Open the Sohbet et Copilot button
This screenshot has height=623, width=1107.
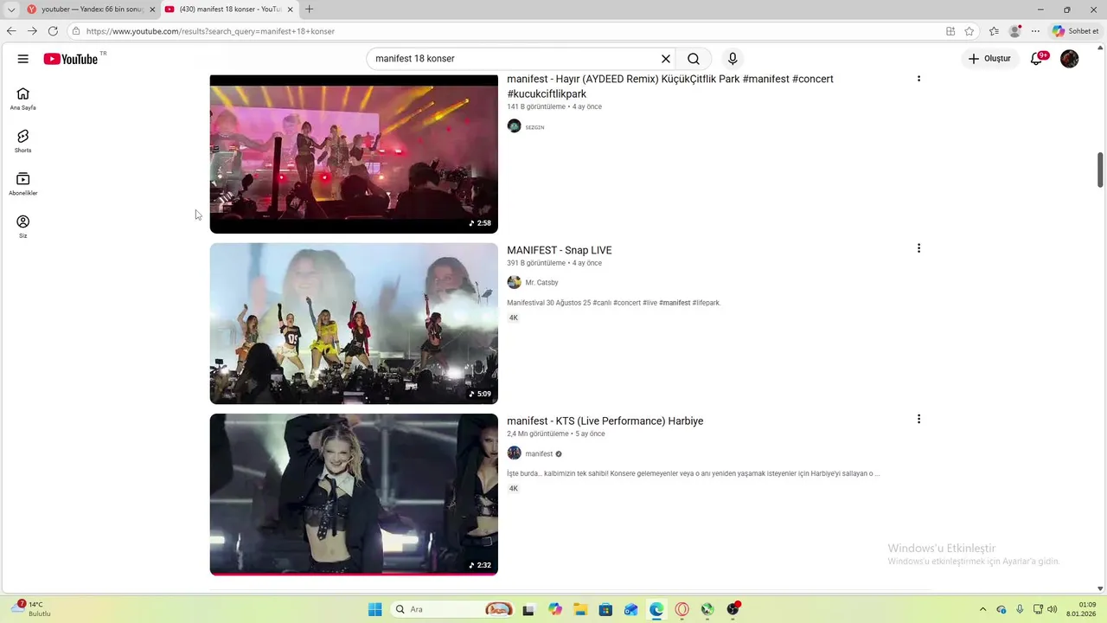tap(1075, 31)
